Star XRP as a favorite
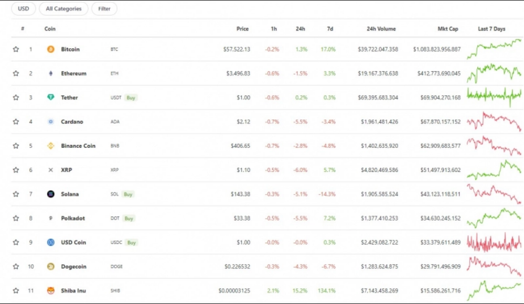The width and height of the screenshot is (524, 304). (16, 170)
